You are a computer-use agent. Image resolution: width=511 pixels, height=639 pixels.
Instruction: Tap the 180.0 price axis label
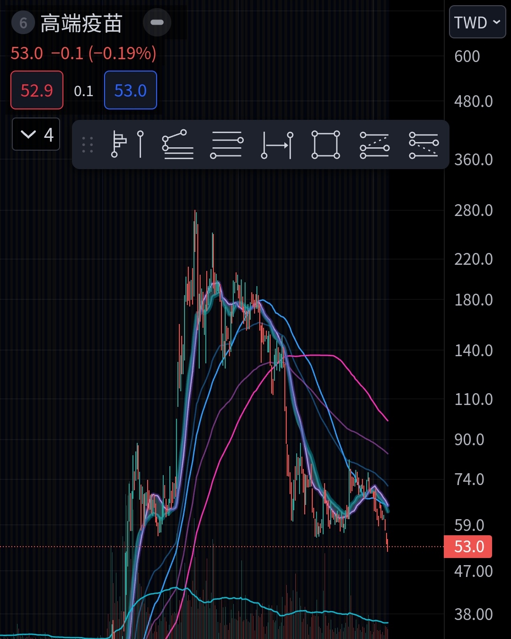click(x=474, y=300)
